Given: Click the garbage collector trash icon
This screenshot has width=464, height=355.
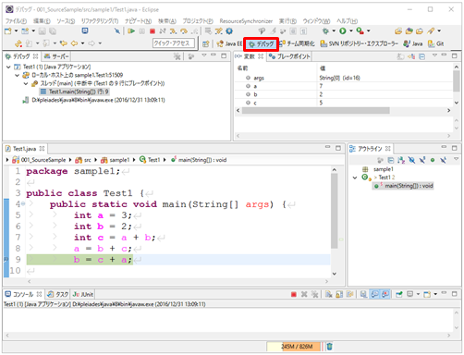Looking at the screenshot, I should 329,347.
